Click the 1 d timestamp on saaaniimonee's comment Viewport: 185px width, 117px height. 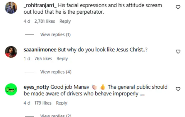point(27,59)
